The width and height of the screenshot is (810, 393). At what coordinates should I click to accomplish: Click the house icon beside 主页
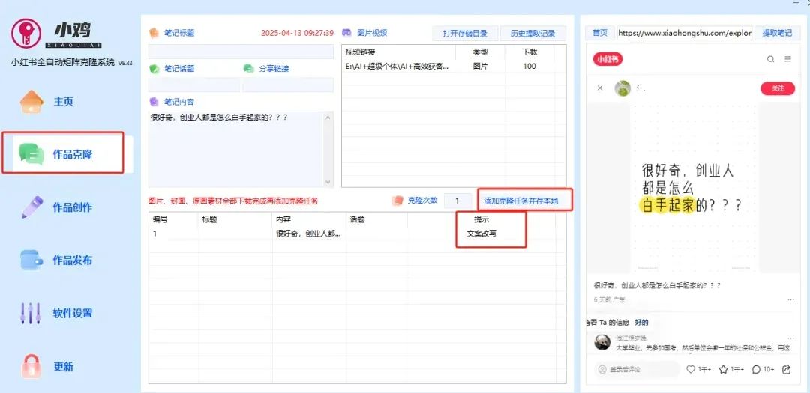(x=32, y=102)
